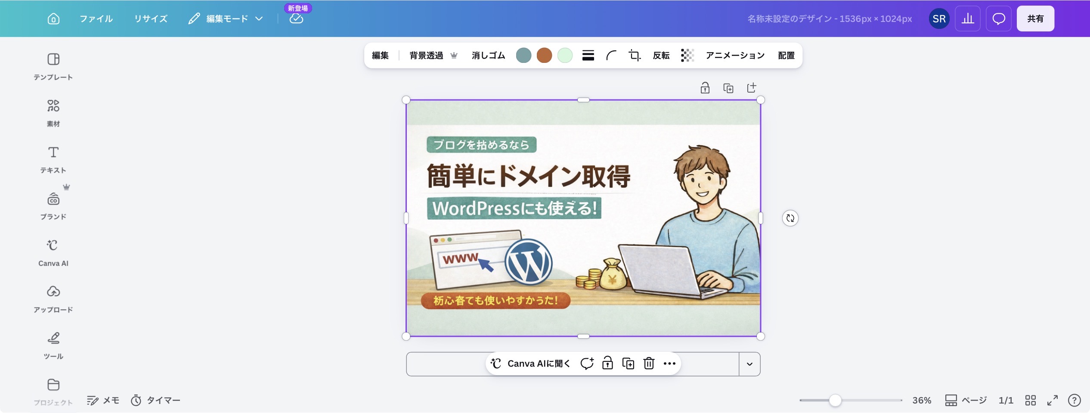Click the 編集 image edit button
Screen dimensions: 1090x413
pos(380,55)
